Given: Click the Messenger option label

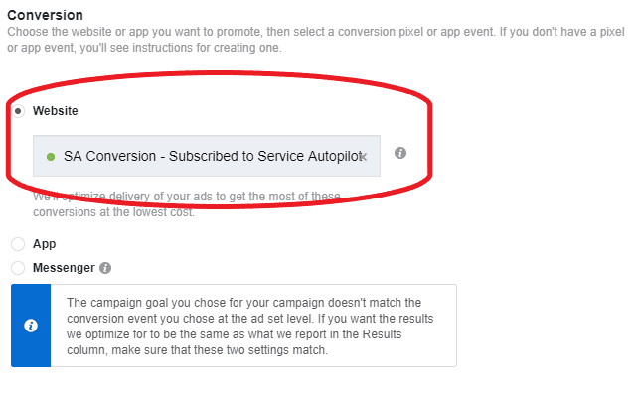Looking at the screenshot, I should pyautogui.click(x=64, y=268).
